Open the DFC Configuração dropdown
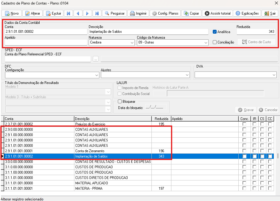Image resolution: width=280 pixels, height=201 pixels. tap(52, 75)
